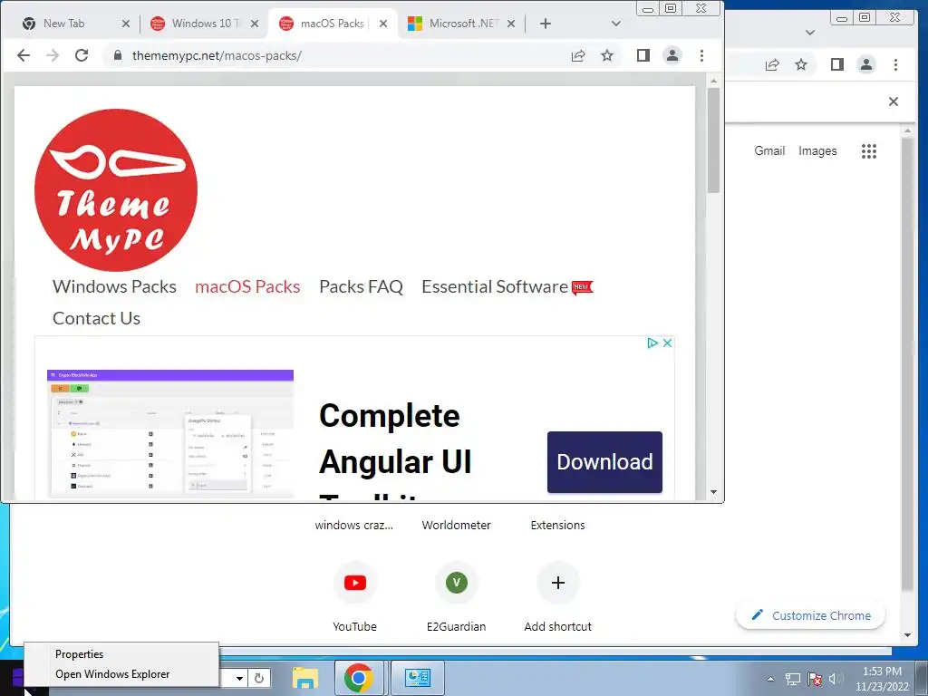
Task: Open the Packs FAQ nav link
Action: pyautogui.click(x=361, y=286)
